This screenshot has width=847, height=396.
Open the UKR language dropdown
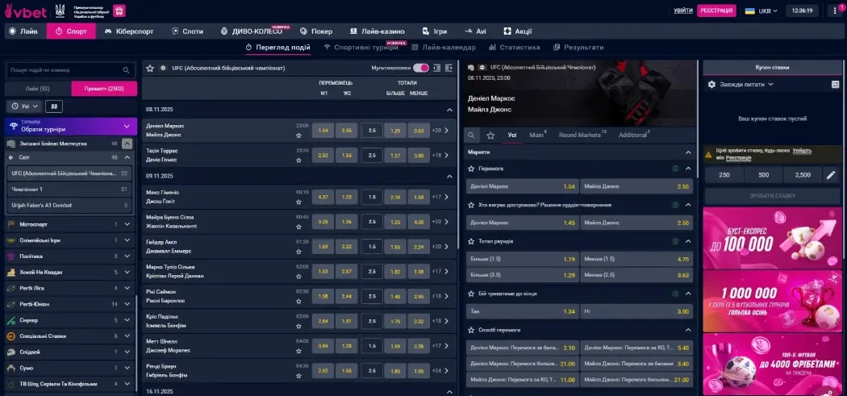(761, 10)
